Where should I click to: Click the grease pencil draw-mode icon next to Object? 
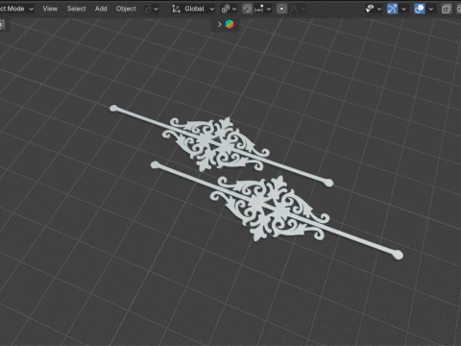pos(147,9)
